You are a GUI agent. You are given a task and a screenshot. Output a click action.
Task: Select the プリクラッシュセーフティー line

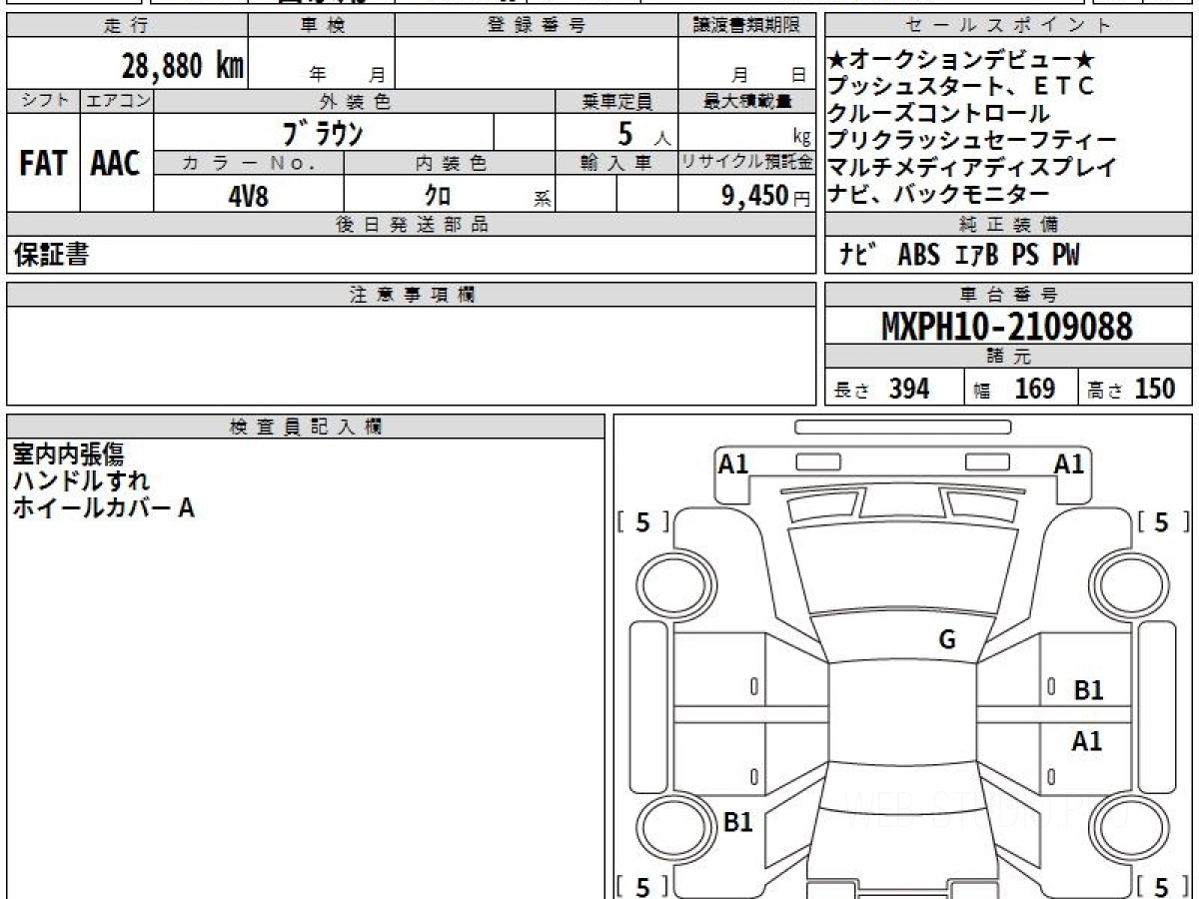click(x=972, y=141)
